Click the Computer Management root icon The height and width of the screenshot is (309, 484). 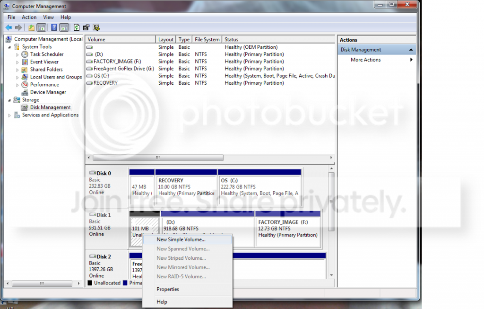coord(9,39)
